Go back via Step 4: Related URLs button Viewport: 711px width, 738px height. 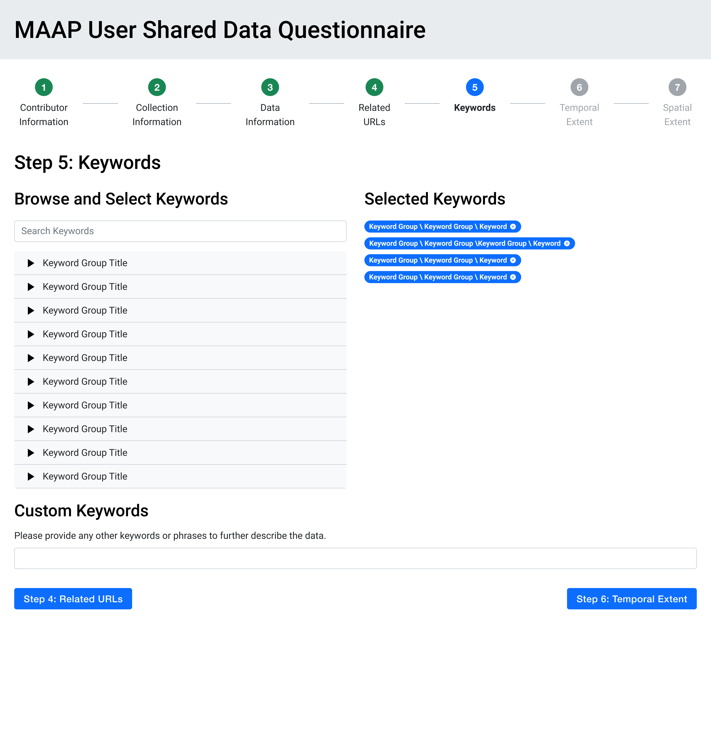[73, 599]
